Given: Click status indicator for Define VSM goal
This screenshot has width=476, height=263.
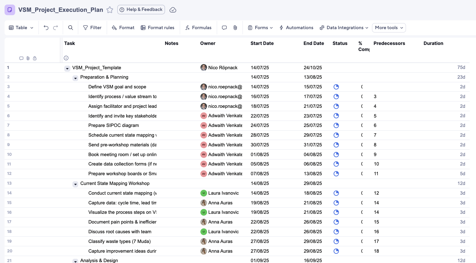Looking at the screenshot, I should (x=336, y=87).
